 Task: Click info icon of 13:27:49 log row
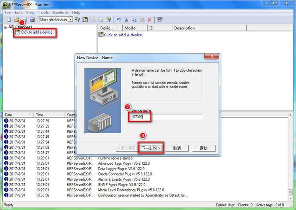pos(6,136)
